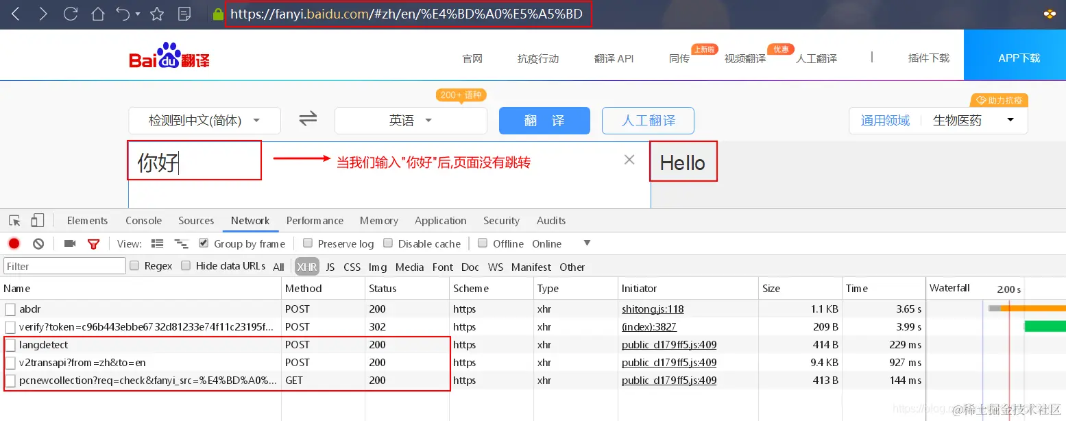The height and width of the screenshot is (421, 1066).
Task: Click the green security padlock icon
Action: click(x=219, y=14)
